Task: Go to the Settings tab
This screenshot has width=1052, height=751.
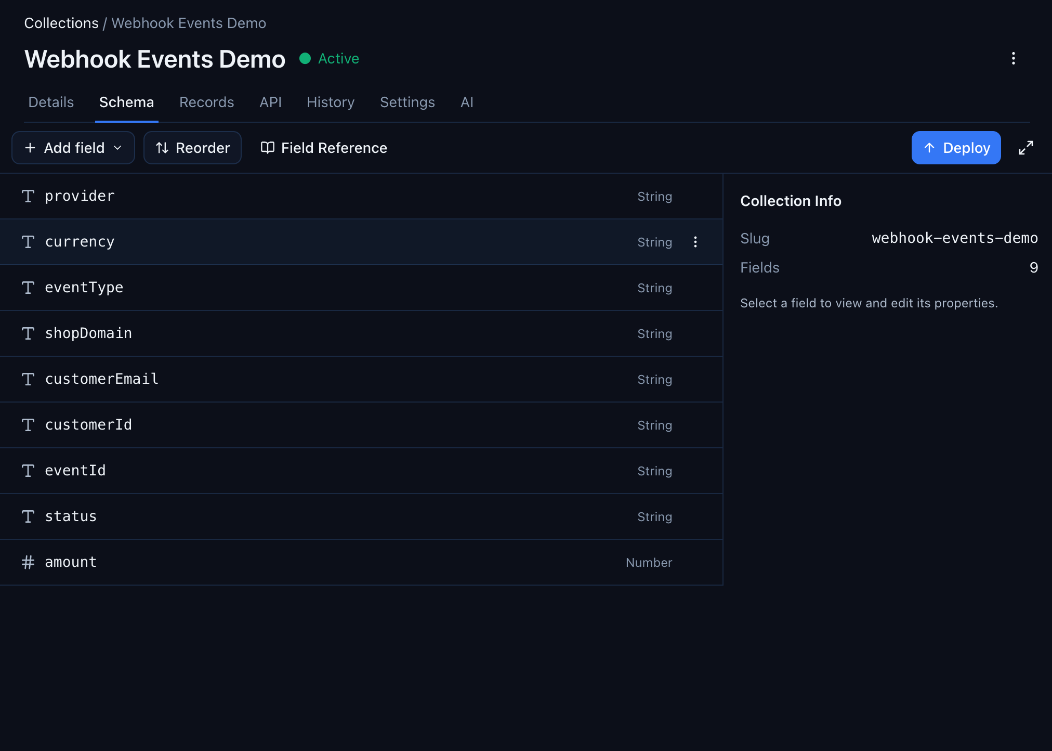Action: click(x=407, y=102)
